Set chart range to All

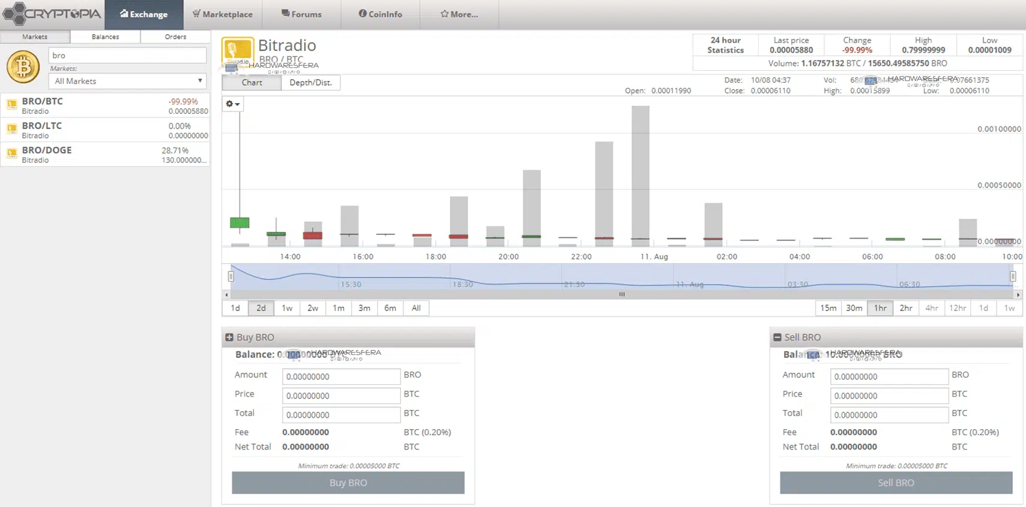416,308
